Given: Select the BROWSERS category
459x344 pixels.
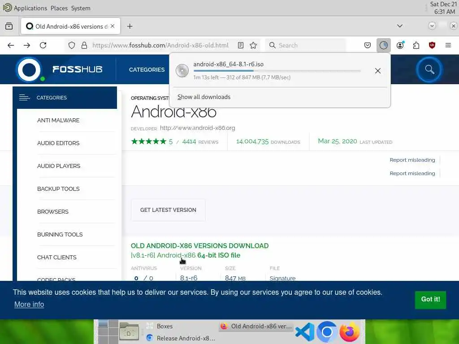Looking at the screenshot, I should click(x=53, y=211).
